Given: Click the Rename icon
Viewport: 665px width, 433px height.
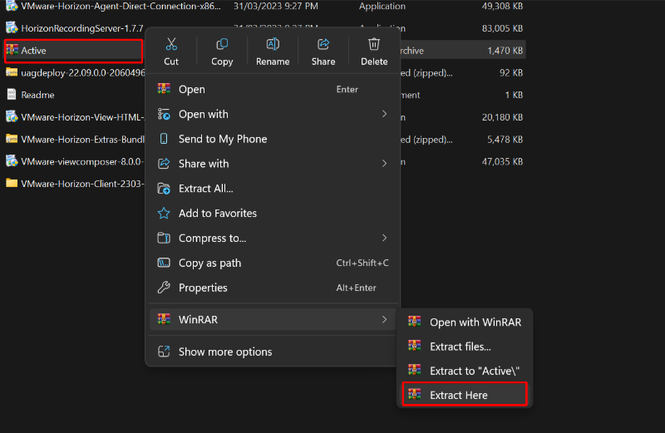Looking at the screenshot, I should pyautogui.click(x=273, y=45).
